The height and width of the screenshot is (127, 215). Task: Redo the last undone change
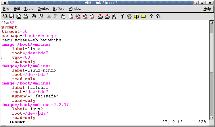point(41,16)
